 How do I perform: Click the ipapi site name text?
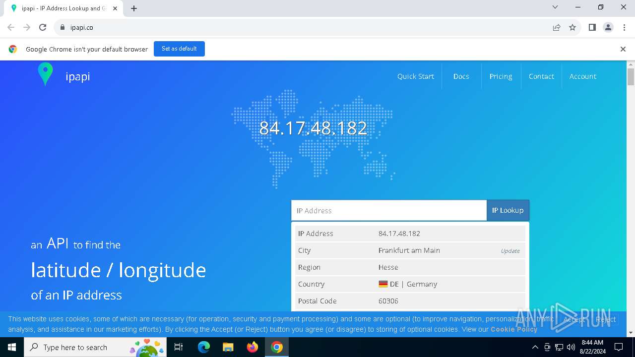click(78, 76)
